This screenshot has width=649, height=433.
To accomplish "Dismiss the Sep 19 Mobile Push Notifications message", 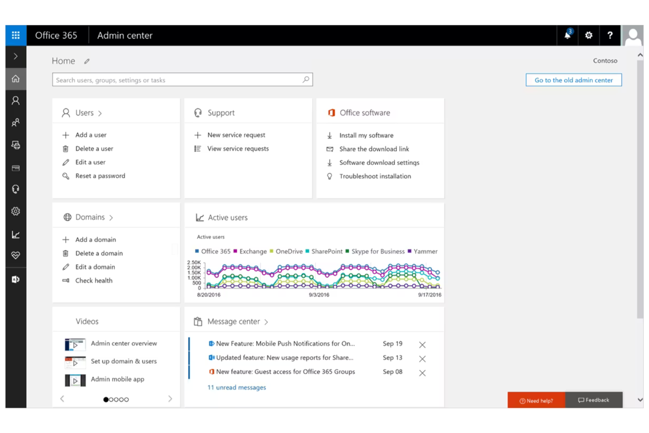I will [x=422, y=345].
